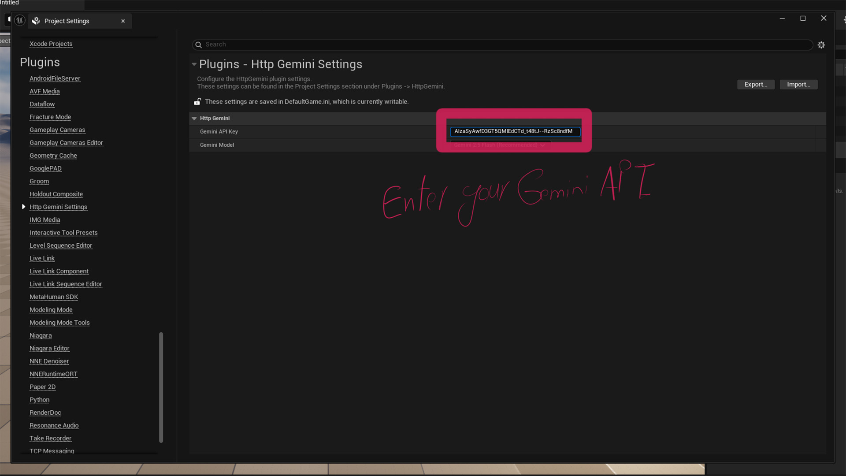Click the Unreal Engine logo icon
The height and width of the screenshot is (476, 846).
pos(20,20)
